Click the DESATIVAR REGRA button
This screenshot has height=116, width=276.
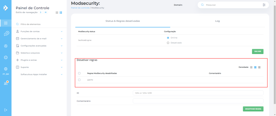pyautogui.click(x=253, y=109)
